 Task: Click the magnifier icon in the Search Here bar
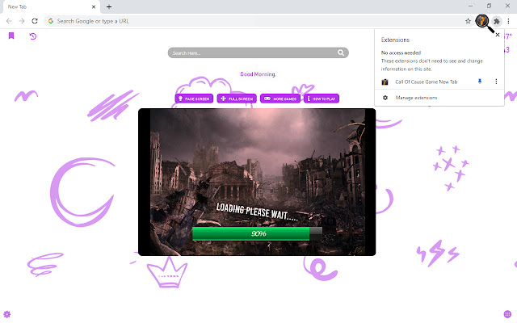[341, 52]
